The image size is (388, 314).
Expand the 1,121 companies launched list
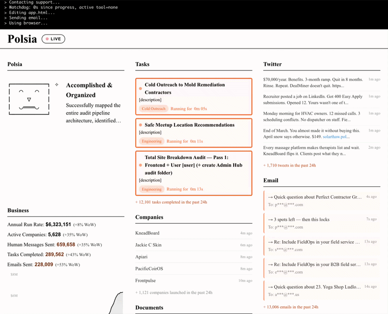173,293
